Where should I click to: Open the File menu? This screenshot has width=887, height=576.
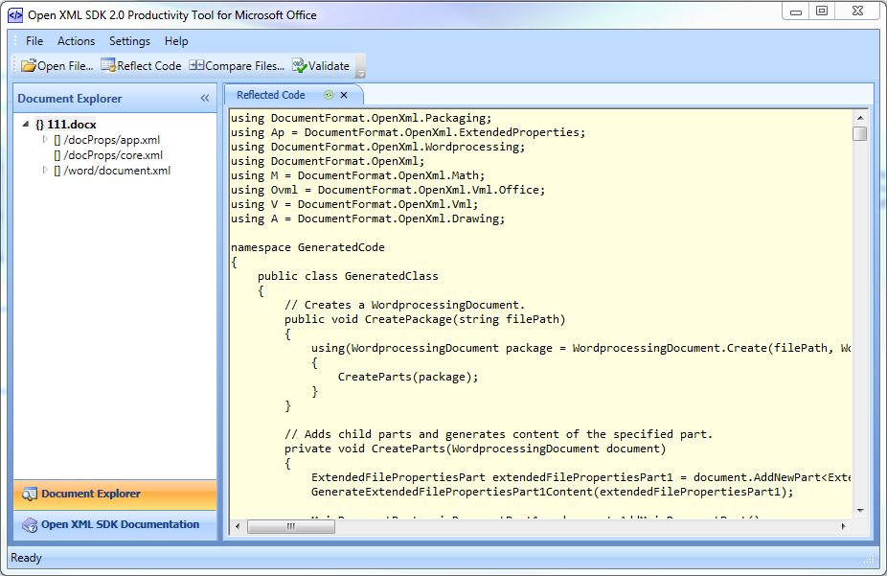pos(34,41)
